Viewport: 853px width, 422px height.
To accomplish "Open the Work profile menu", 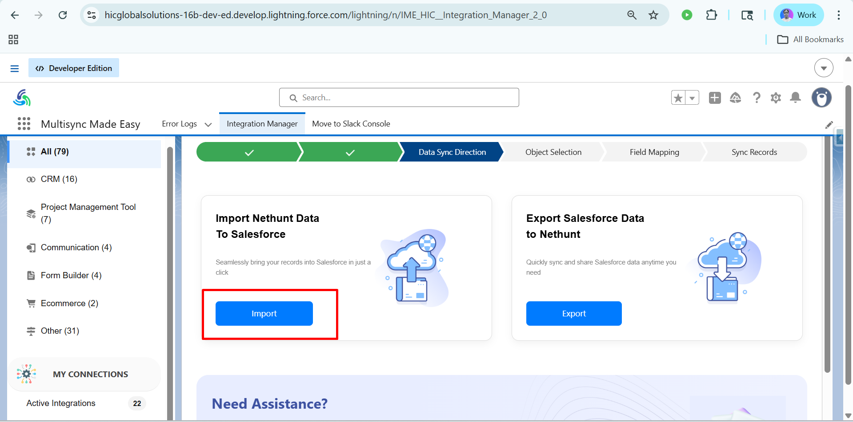I will (x=798, y=15).
